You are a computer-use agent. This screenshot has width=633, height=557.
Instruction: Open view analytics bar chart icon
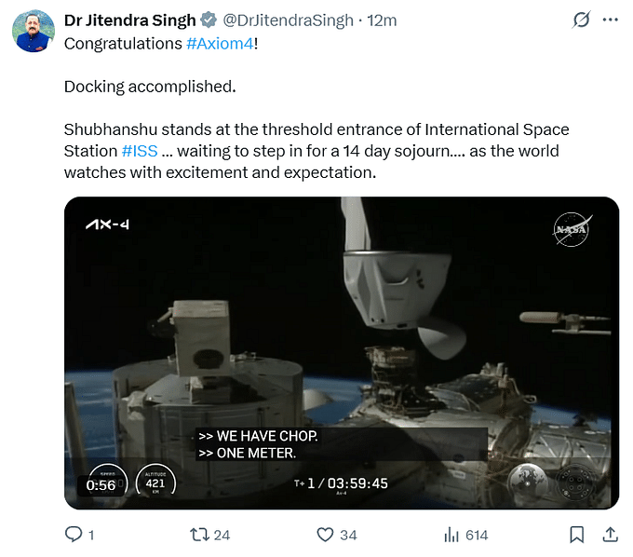click(x=451, y=535)
